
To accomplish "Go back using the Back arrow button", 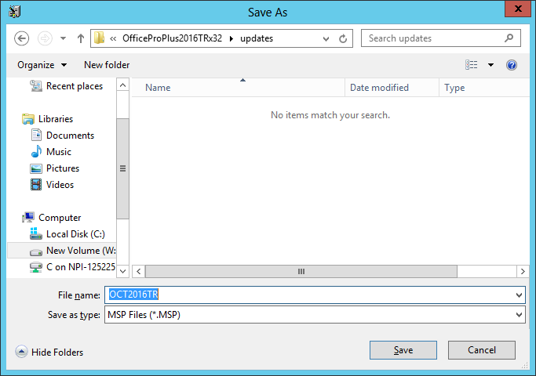I will coord(21,38).
